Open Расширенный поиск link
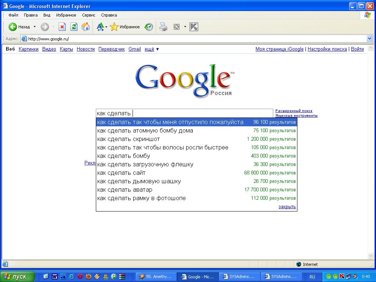 (x=294, y=111)
